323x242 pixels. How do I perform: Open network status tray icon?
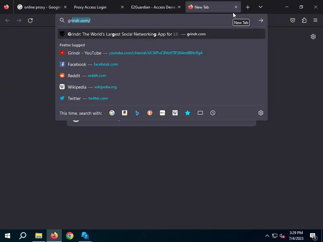coord(275,236)
